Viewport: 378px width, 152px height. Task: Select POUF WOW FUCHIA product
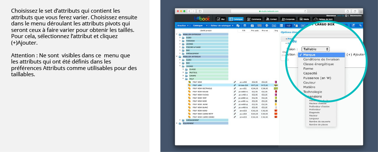(x=201, y=95)
